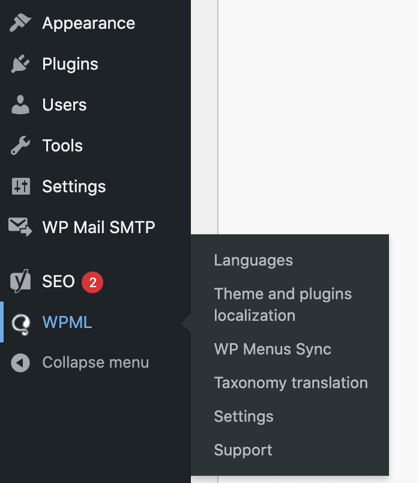Click the Collapse menu arrow icon
Screen dimensions: 419x483
tap(20, 363)
